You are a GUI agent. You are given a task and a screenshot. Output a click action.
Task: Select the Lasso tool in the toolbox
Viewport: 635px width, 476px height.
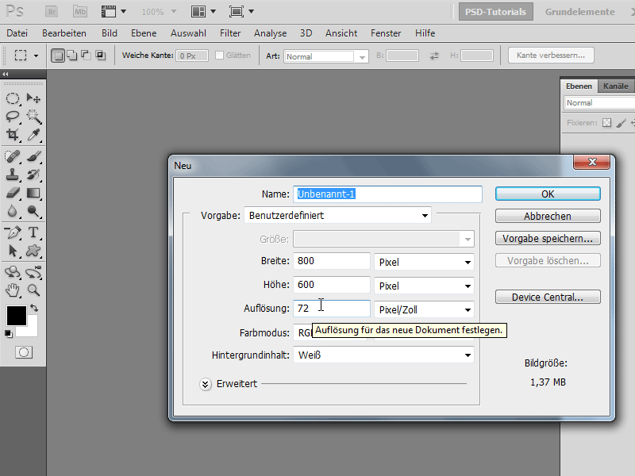tap(13, 117)
